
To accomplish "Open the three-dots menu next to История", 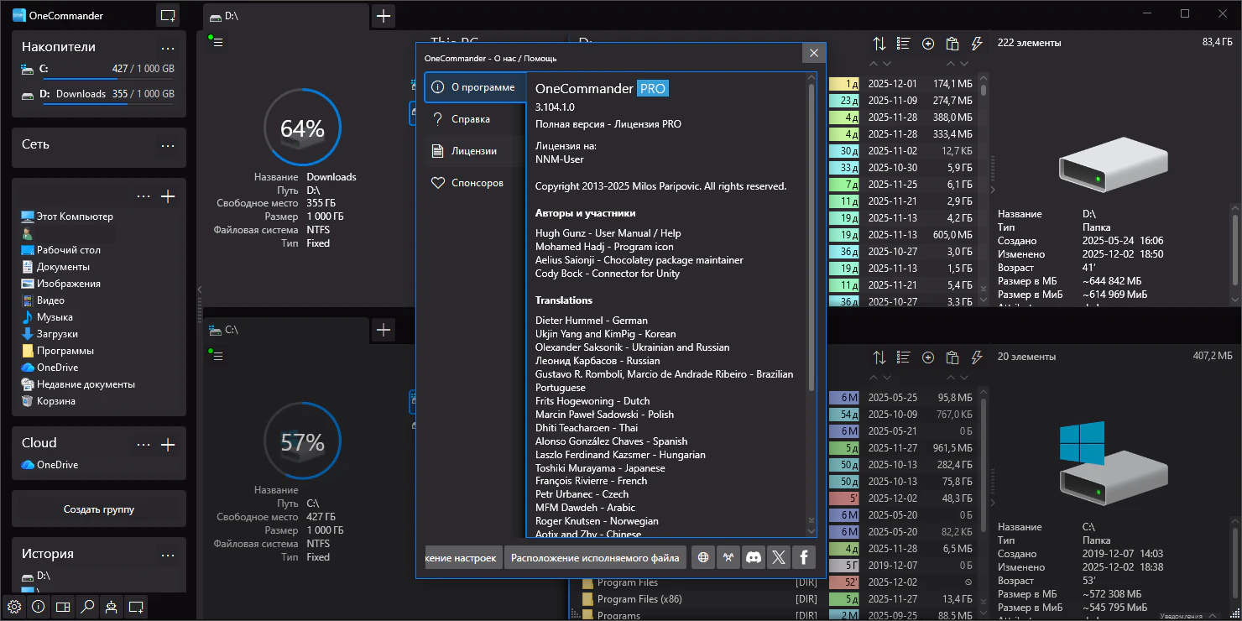I will (168, 555).
